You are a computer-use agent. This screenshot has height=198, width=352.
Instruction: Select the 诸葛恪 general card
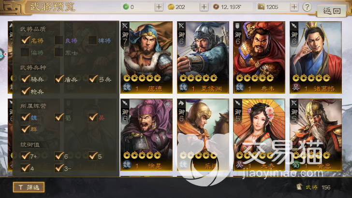pyautogui.click(x=316, y=57)
